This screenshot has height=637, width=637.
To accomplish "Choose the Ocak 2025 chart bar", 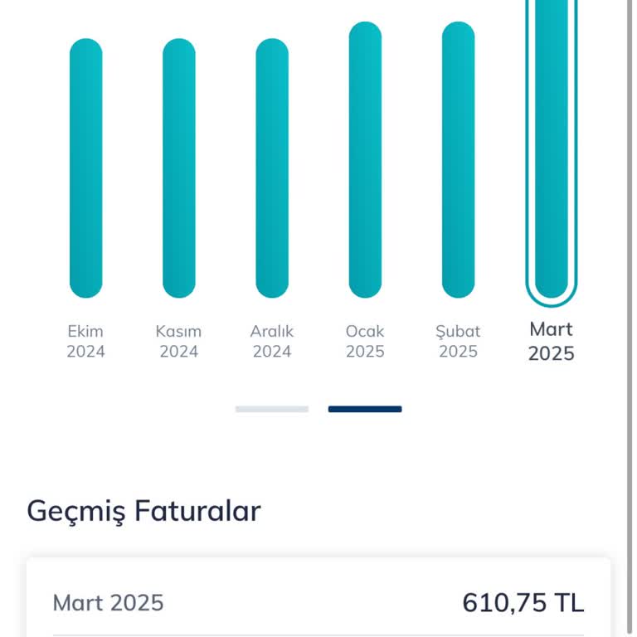I will [x=365, y=160].
